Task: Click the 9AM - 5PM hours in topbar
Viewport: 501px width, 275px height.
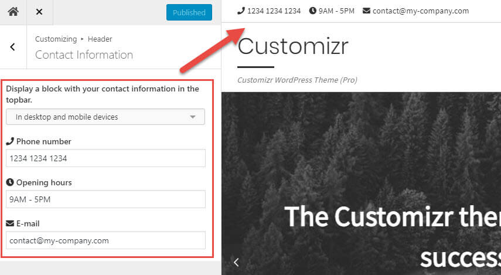Action: coord(336,11)
